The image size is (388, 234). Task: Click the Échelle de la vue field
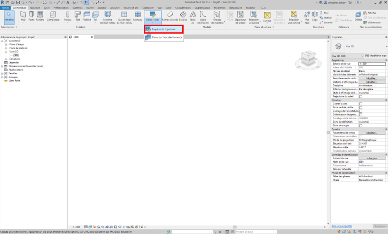(372, 64)
